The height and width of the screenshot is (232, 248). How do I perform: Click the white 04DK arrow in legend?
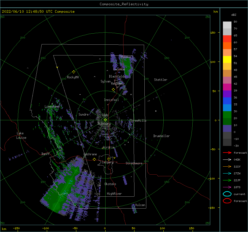pos(227,159)
